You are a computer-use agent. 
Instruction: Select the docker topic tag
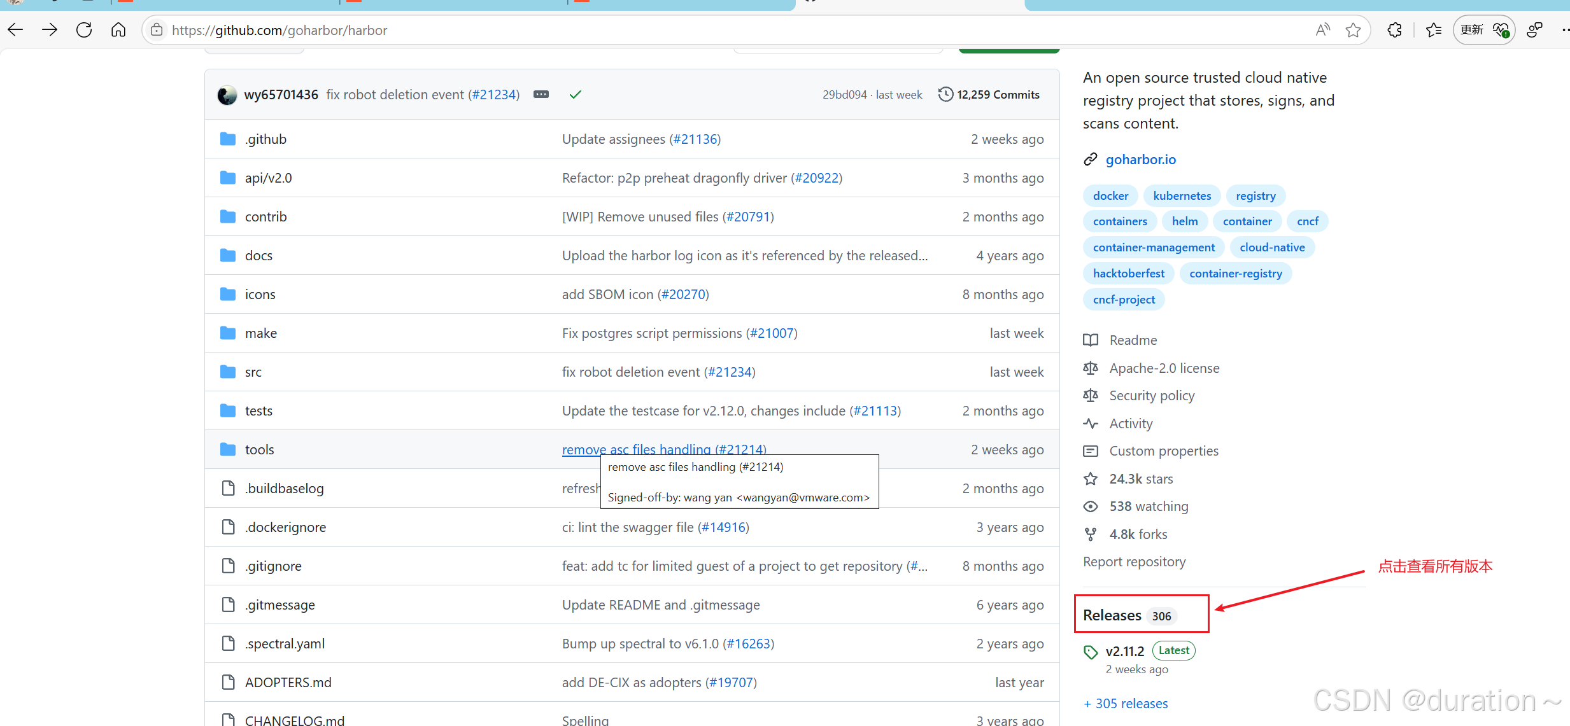[1110, 195]
